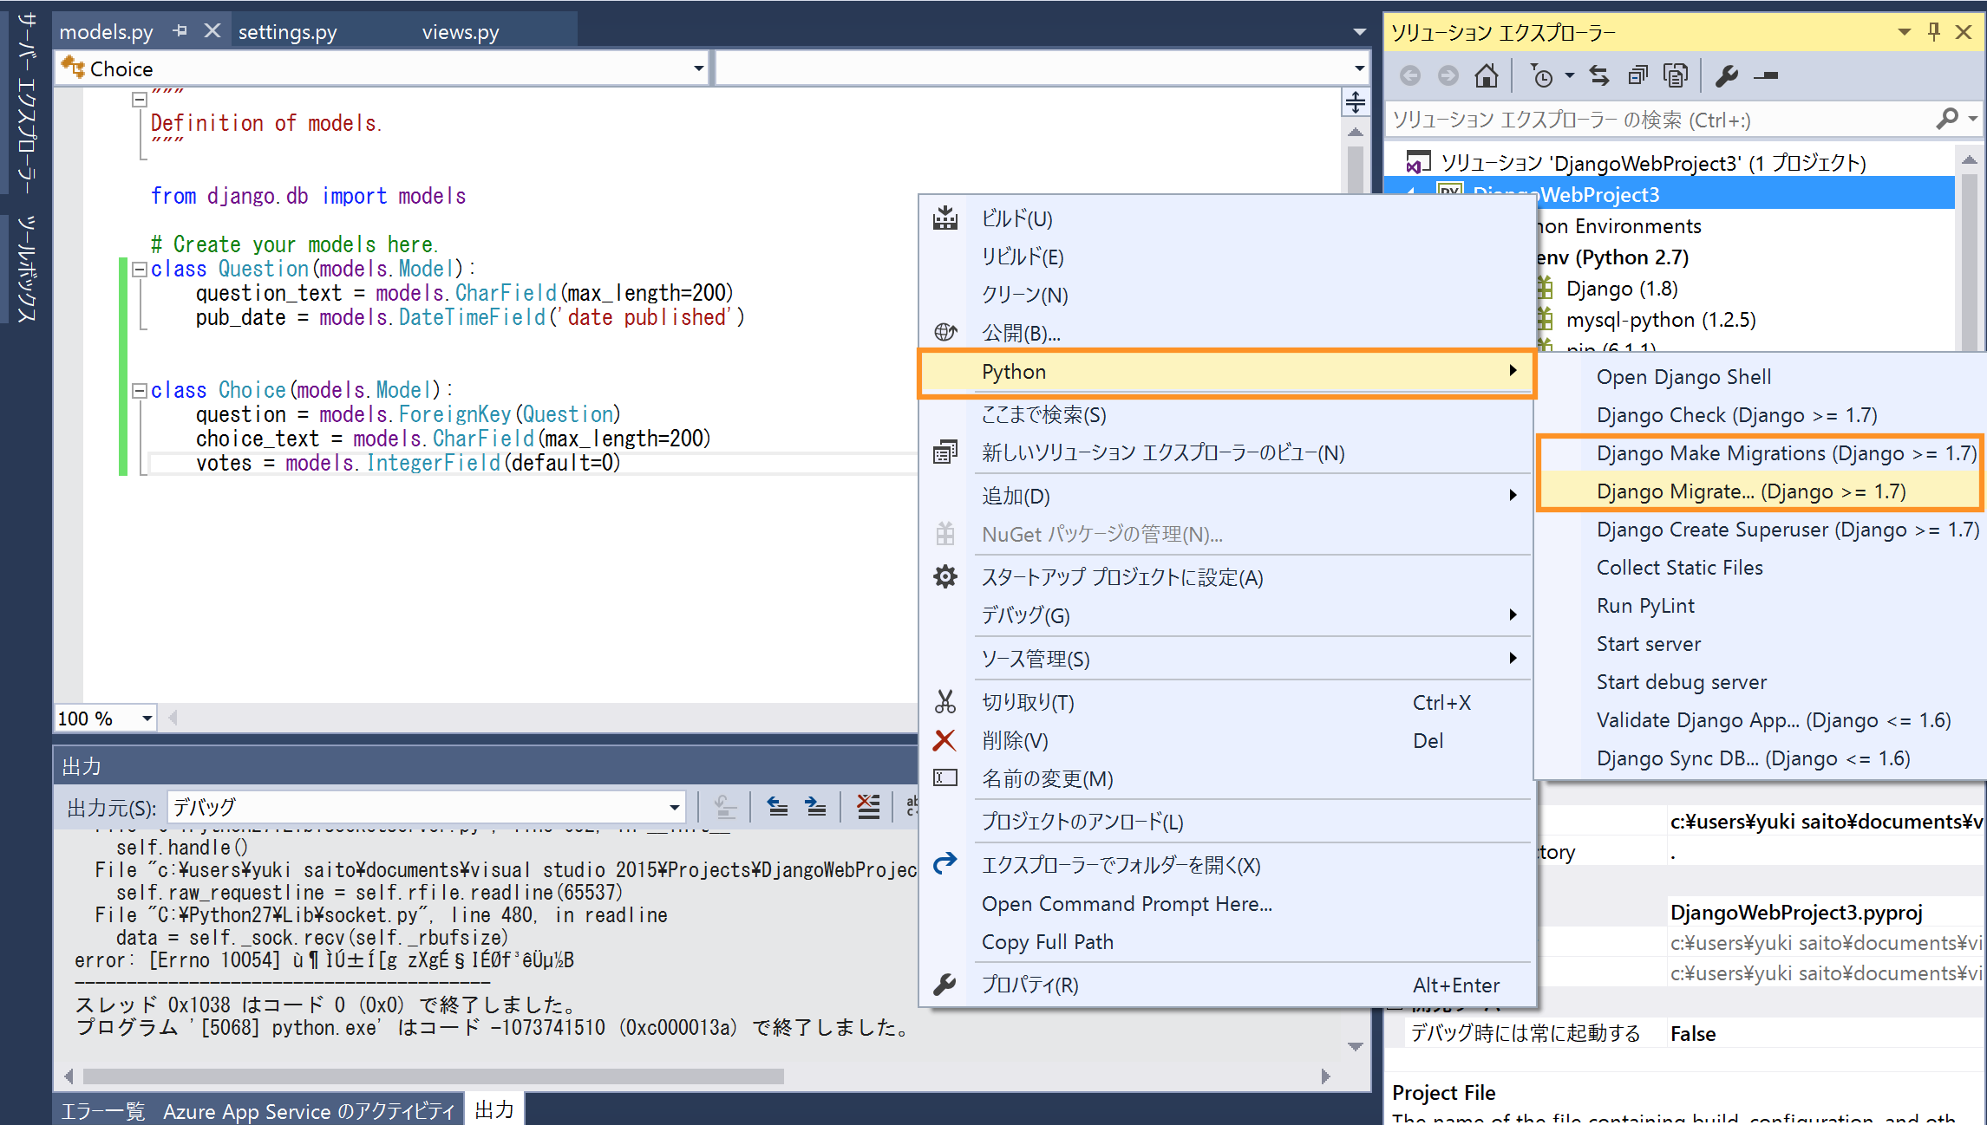Collapse the class Question code region
Screen dimensions: 1987x1125
139,270
